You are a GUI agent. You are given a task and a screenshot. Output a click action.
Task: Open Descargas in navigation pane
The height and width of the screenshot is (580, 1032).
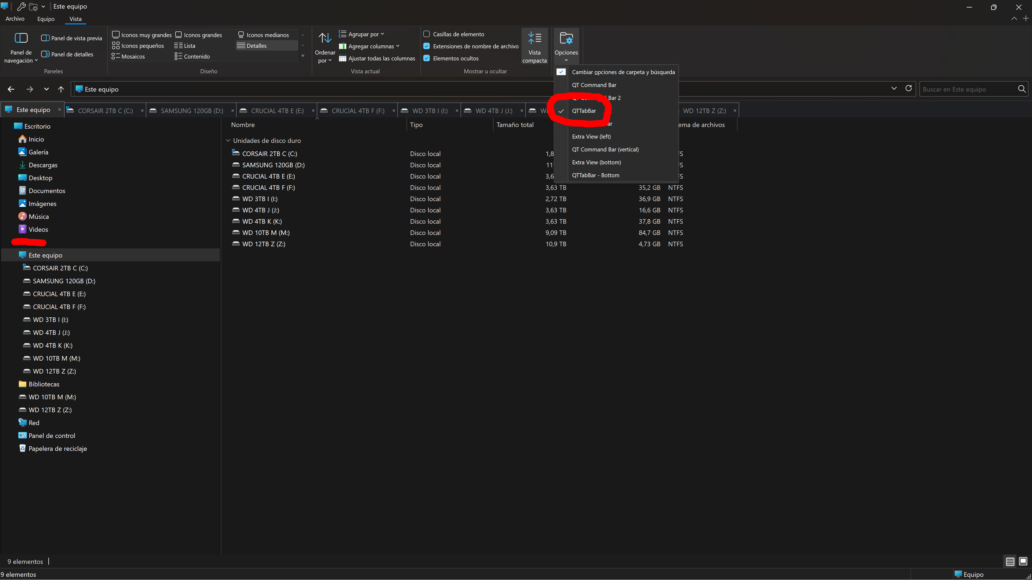[x=43, y=165]
